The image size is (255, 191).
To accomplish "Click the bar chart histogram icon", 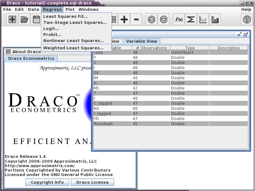I will tap(215, 20).
